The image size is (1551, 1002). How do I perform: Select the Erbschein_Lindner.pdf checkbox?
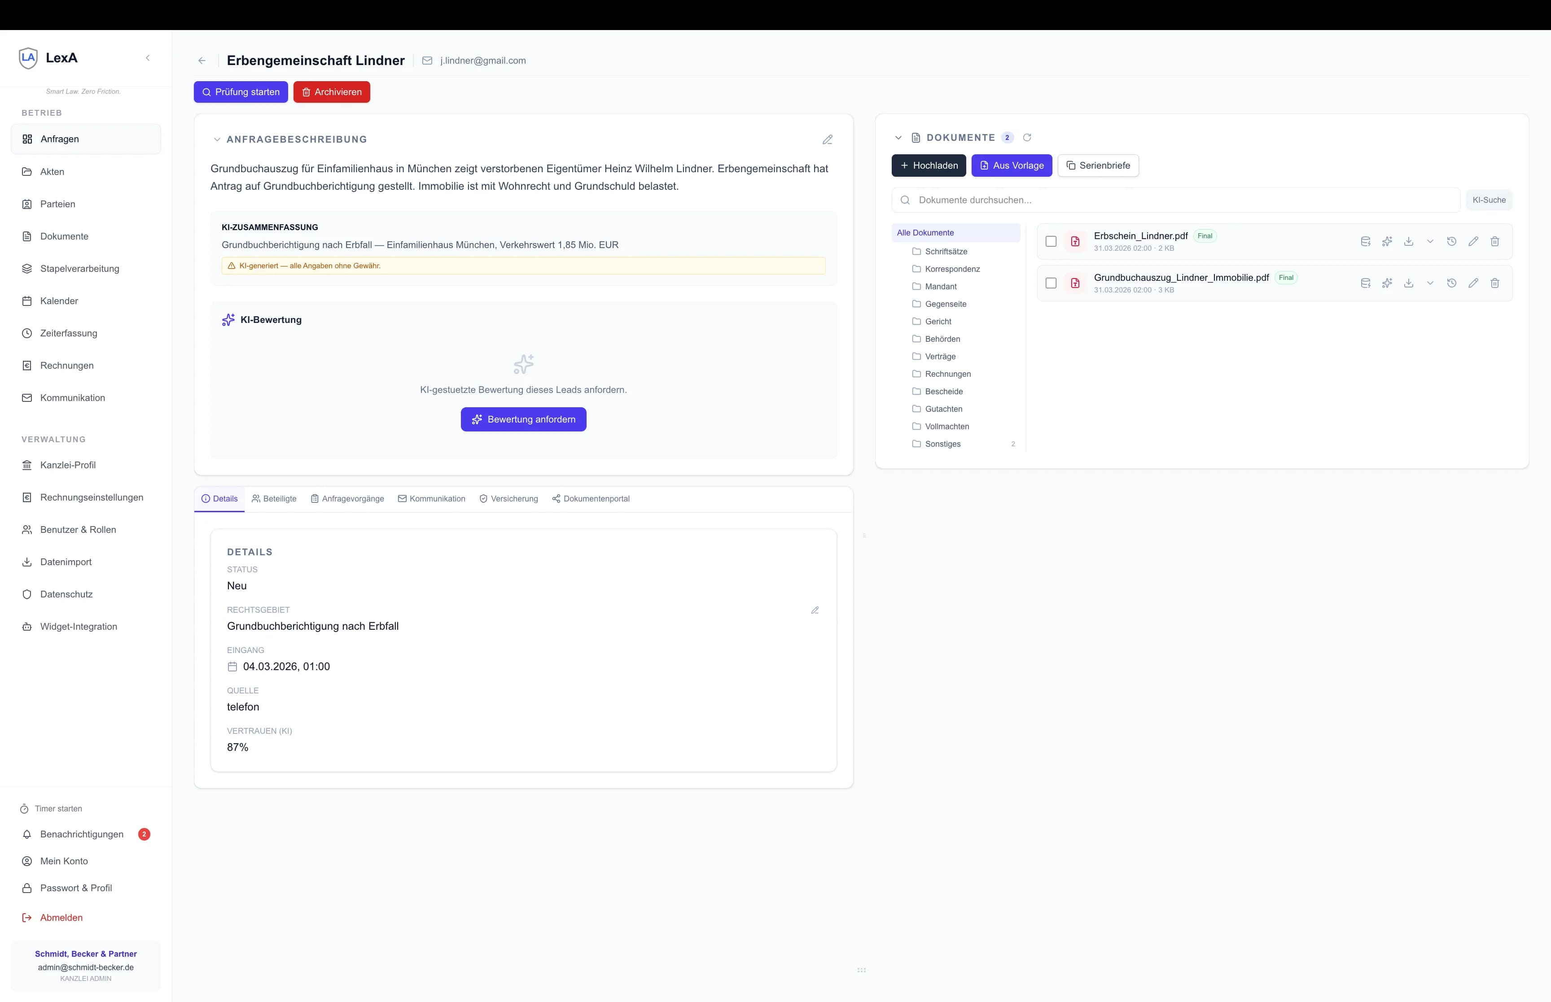point(1051,241)
